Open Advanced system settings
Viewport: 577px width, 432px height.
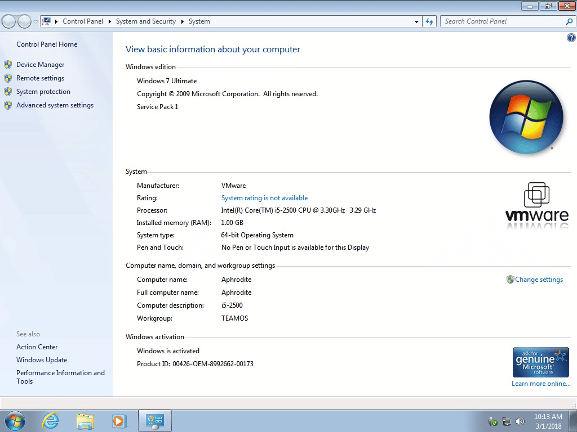tap(55, 105)
